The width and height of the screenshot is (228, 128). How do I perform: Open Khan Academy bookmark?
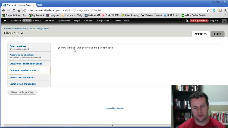pyautogui.click(x=131, y=15)
